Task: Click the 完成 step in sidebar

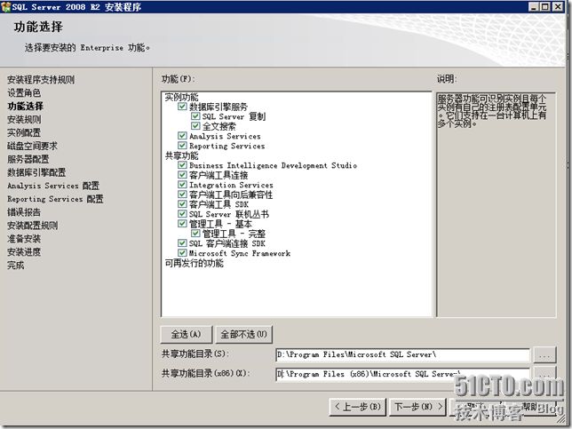Action: tap(16, 266)
